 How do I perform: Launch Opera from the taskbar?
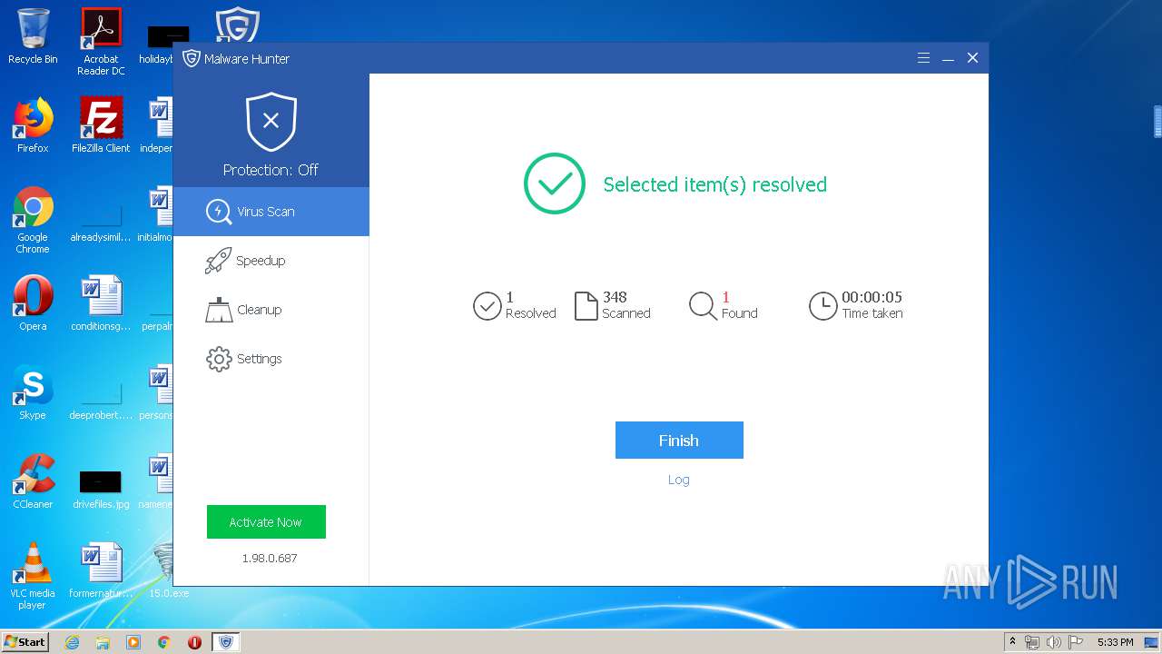click(194, 642)
